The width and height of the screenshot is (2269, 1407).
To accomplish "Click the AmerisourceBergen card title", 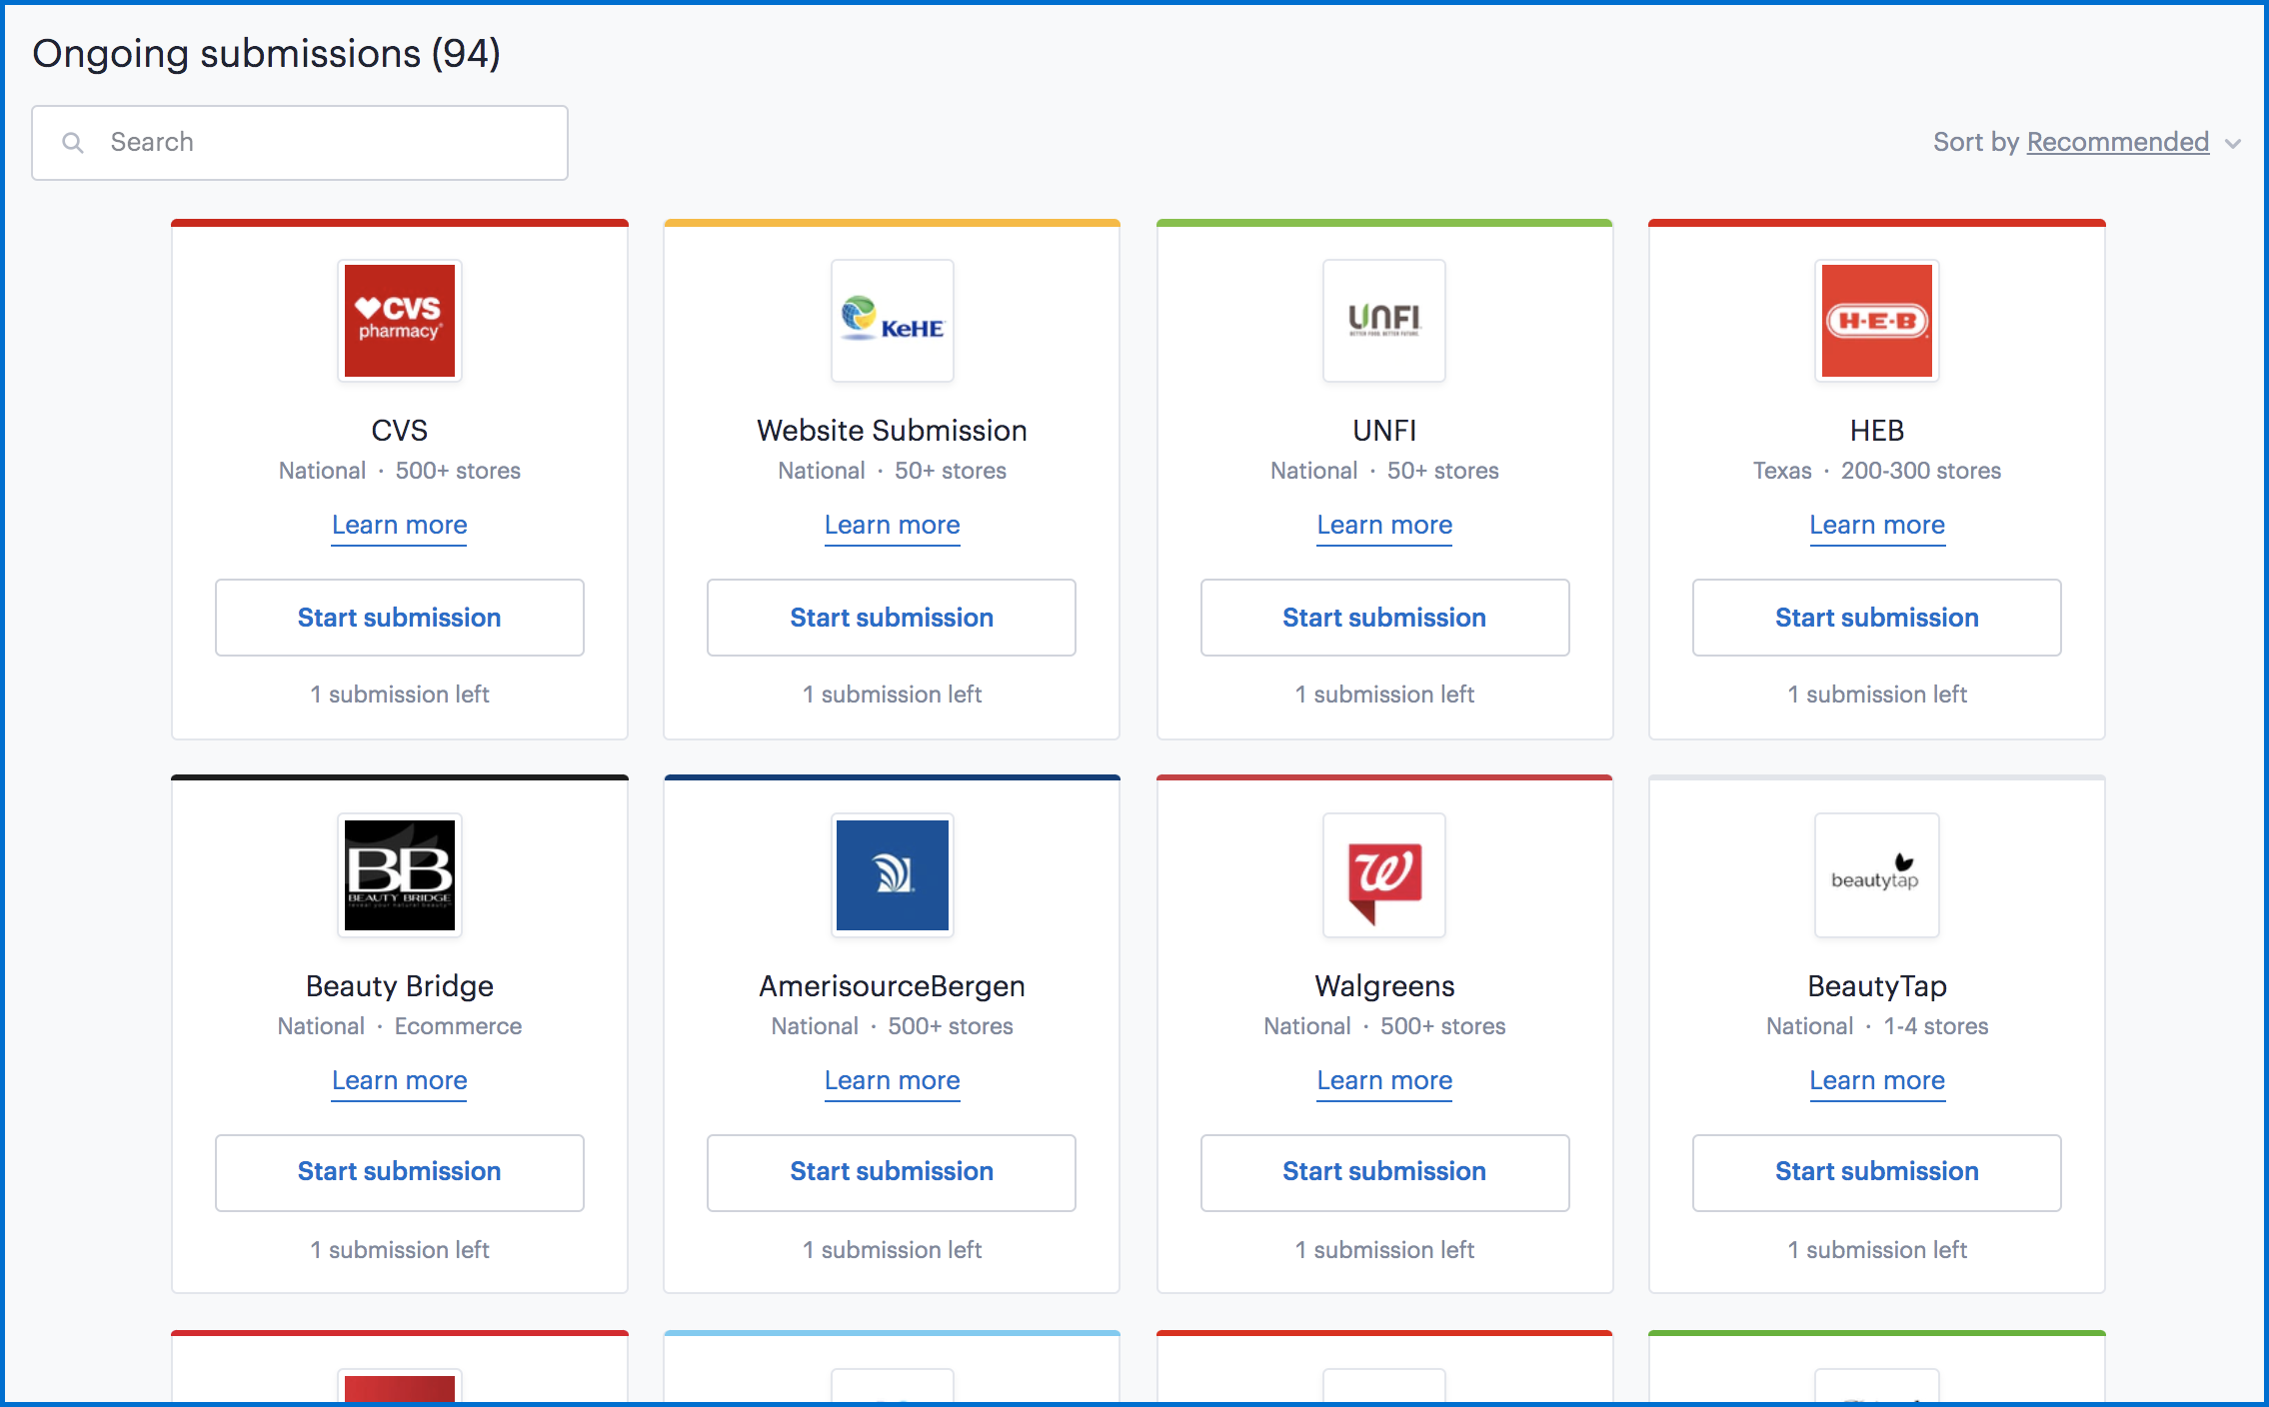I will pos(893,986).
